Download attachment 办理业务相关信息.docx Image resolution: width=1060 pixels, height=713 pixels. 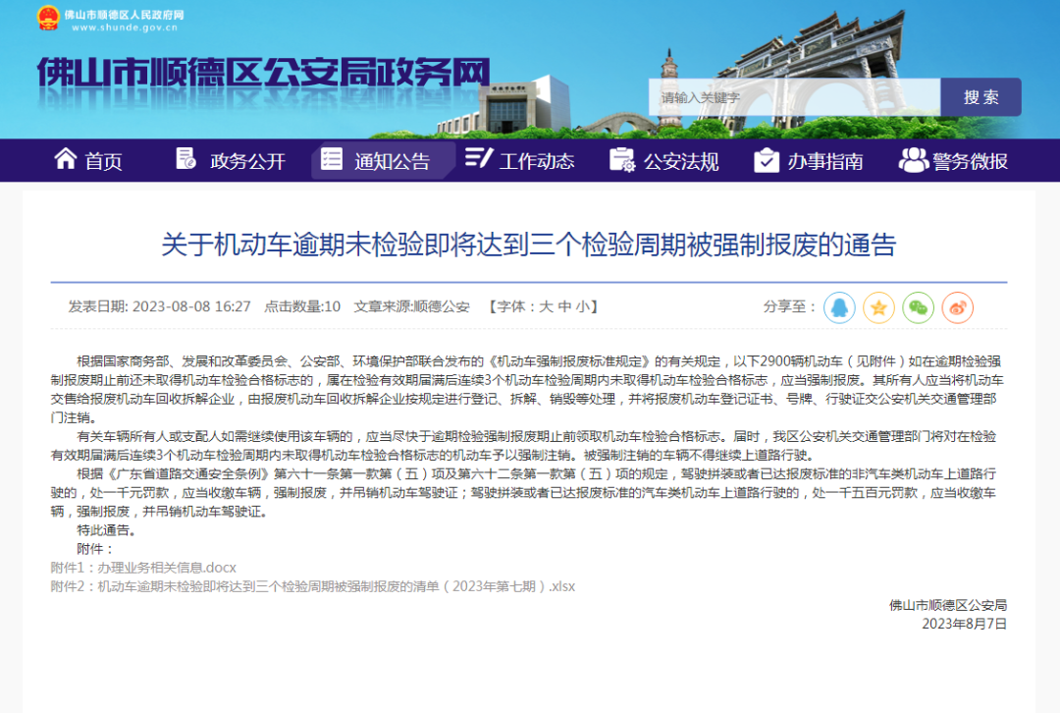pos(143,568)
